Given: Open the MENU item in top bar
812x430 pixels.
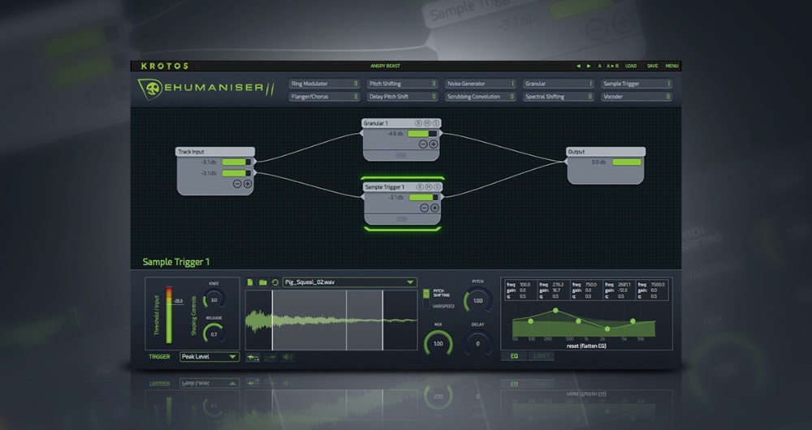Looking at the screenshot, I should (x=672, y=66).
